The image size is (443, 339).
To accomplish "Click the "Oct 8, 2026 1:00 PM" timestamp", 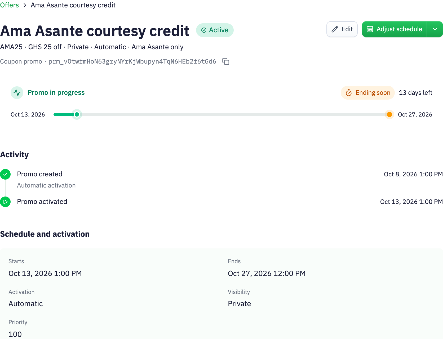I will tap(413, 174).
